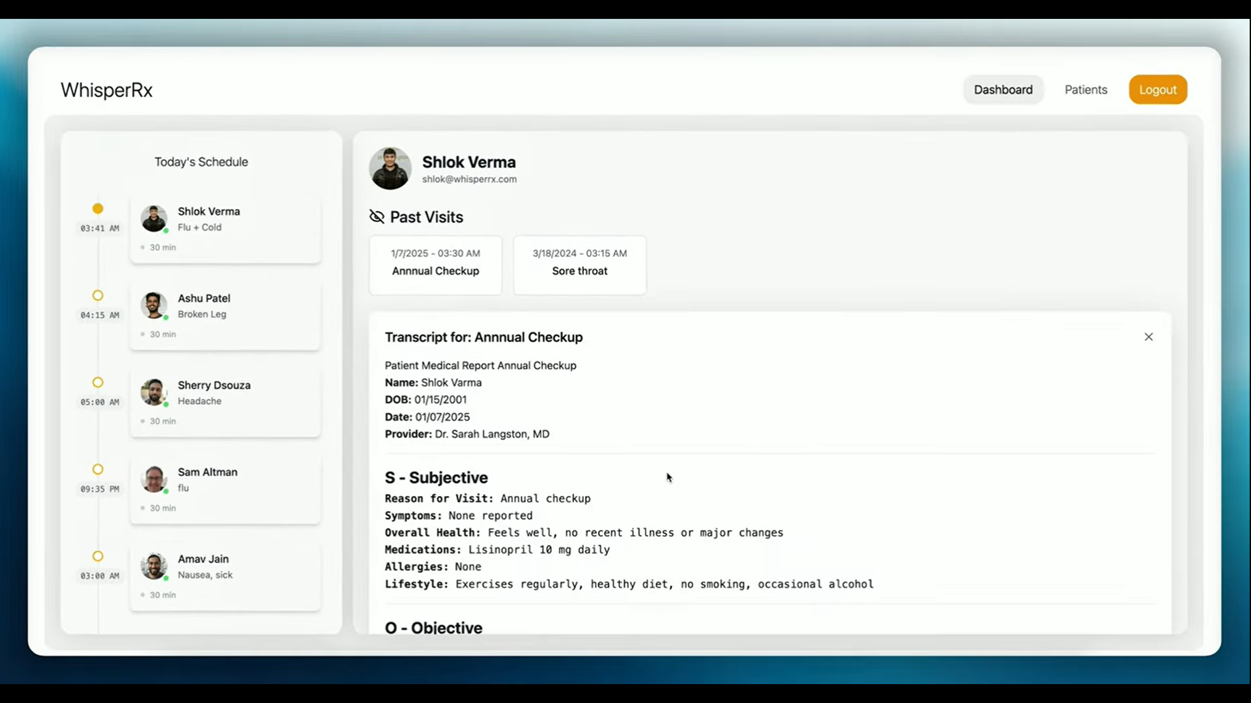Click the shlok@whisperrx.com email address
Screen dimensions: 1251x703
coord(469,180)
